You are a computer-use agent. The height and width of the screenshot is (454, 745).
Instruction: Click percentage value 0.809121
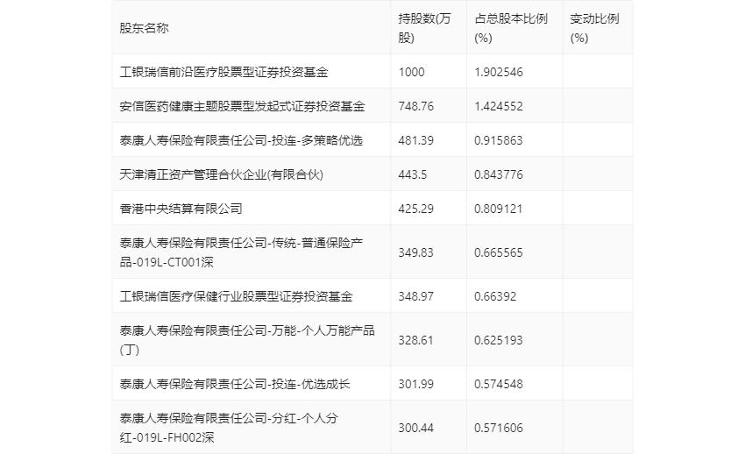[x=499, y=209]
